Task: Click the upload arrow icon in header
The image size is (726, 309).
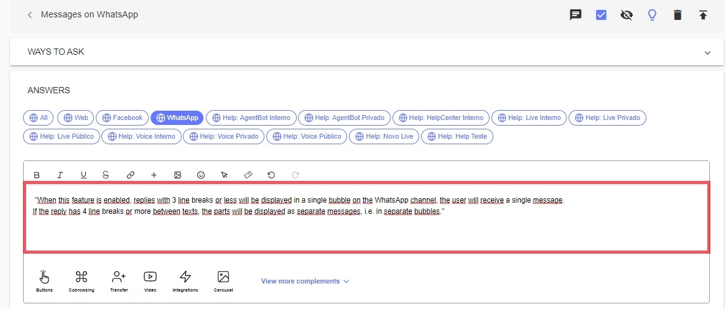Action: (x=703, y=16)
